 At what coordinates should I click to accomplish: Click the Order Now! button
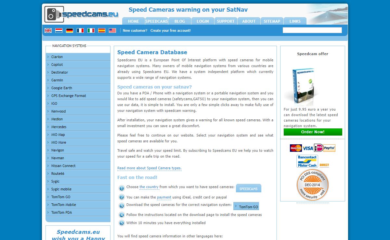click(313, 132)
